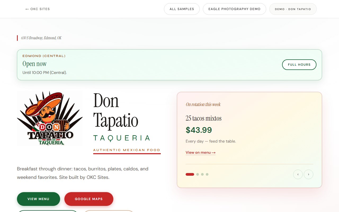Viewport: 339px width, 212px height.
Task: Jump to the fourth carousel dot
Action: [207, 174]
